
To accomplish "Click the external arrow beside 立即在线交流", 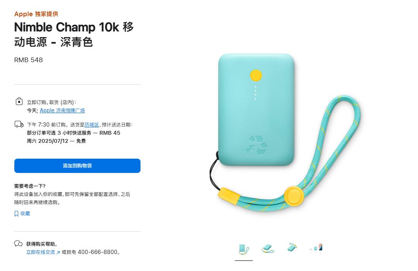I will point(58,252).
